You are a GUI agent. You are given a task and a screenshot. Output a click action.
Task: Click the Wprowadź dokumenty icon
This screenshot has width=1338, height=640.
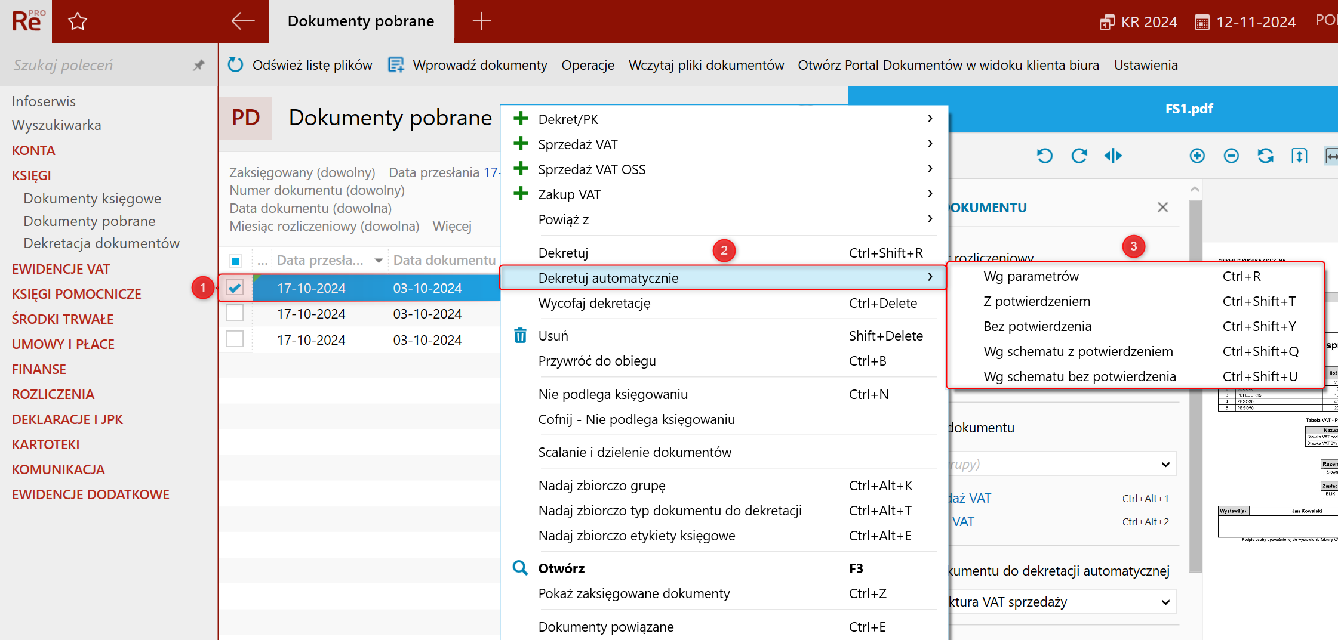[396, 64]
